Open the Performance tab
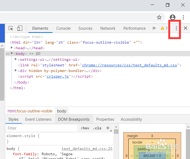190x159 pixels. (x=135, y=28)
